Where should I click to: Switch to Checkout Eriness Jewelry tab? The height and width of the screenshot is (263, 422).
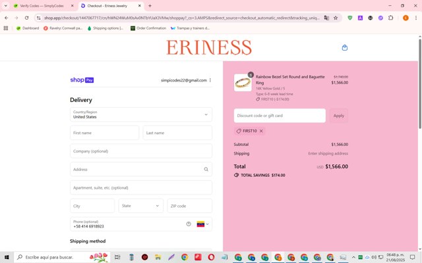[107, 6]
